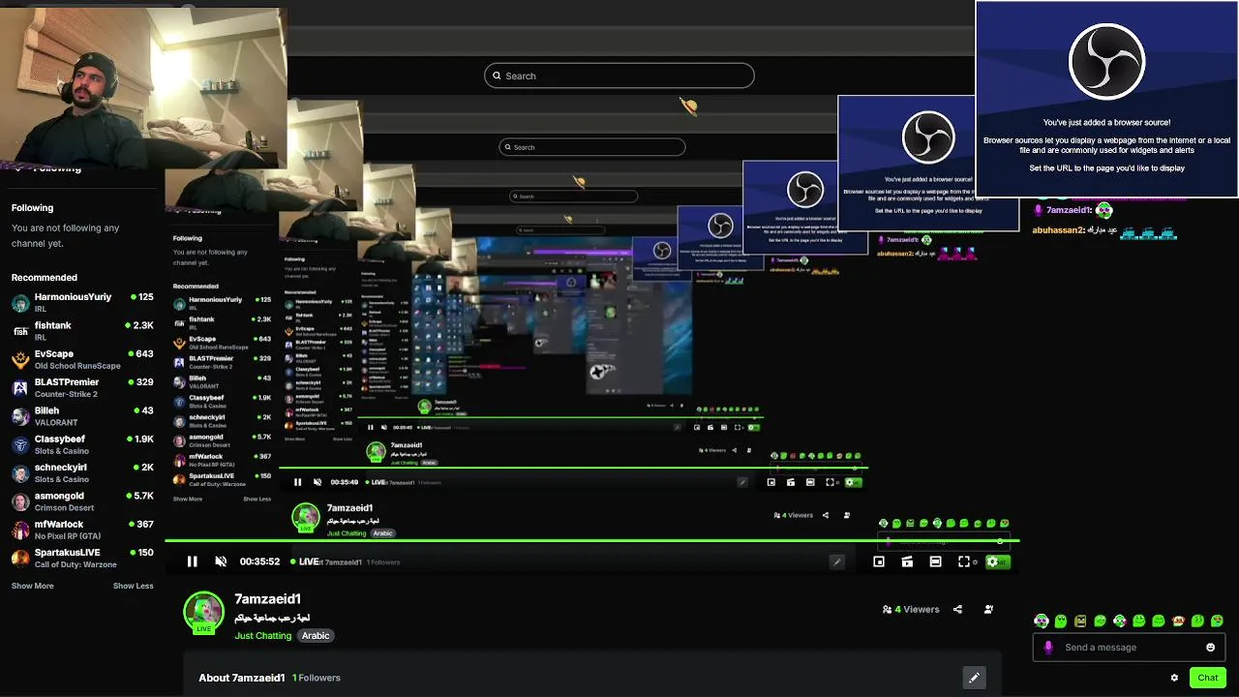
Task: Collapse the main Recommended list with Show Less
Action: [133, 586]
